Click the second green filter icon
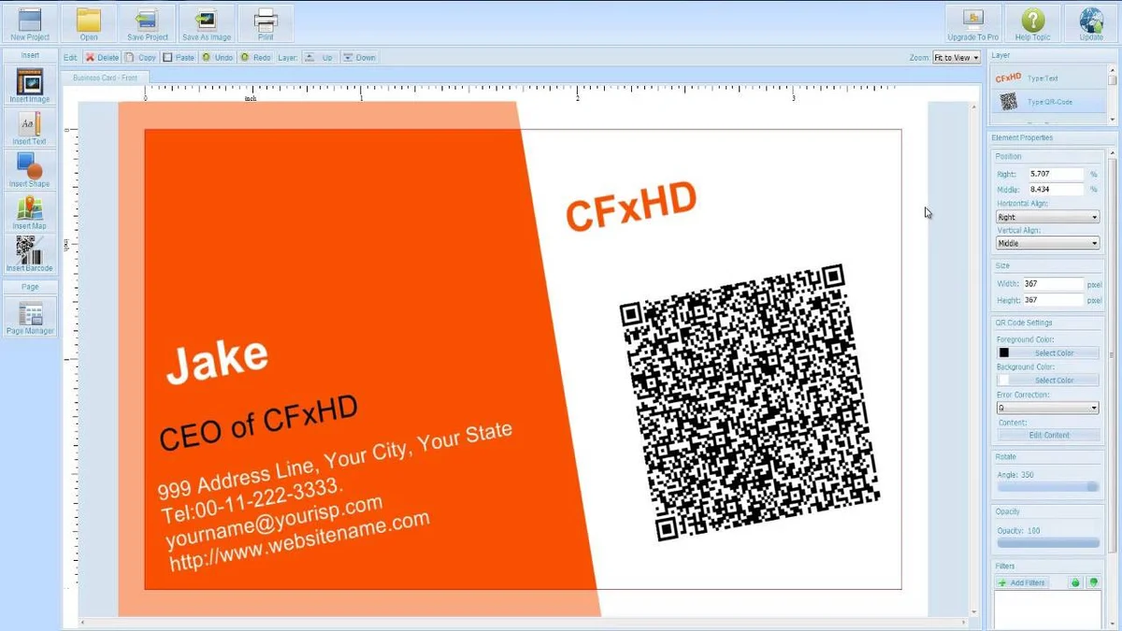The image size is (1122, 631). point(1093,582)
